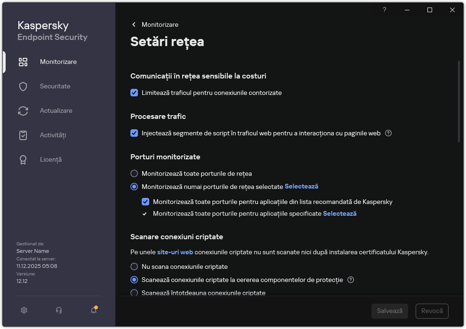Switch to the Securitate menu entry

click(x=54, y=86)
